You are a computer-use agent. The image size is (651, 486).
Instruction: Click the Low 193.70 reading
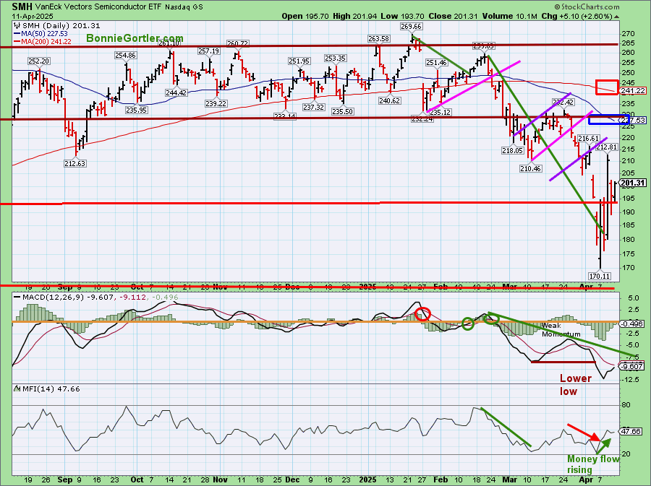click(x=403, y=16)
